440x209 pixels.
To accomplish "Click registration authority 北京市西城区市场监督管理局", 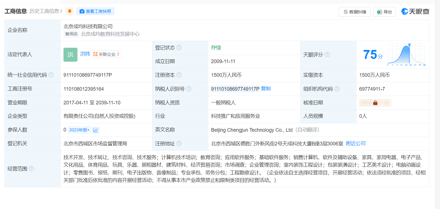I will [x=95, y=144].
